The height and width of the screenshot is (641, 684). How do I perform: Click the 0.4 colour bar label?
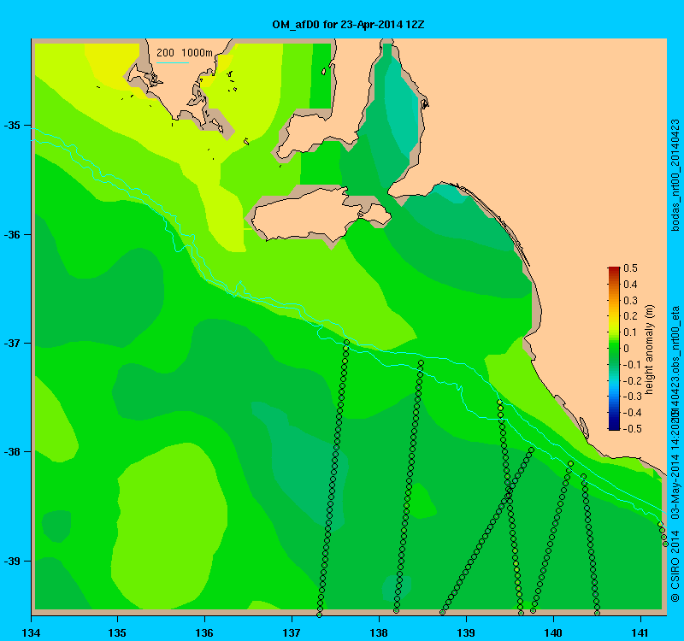click(630, 285)
